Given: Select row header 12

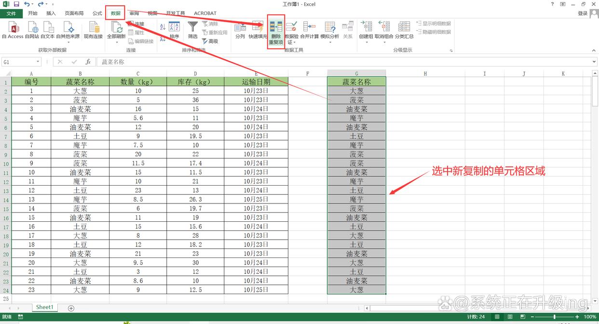Looking at the screenshot, I should 5,181.
